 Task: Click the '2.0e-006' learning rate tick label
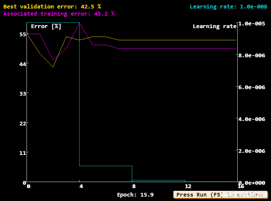pos(252,151)
